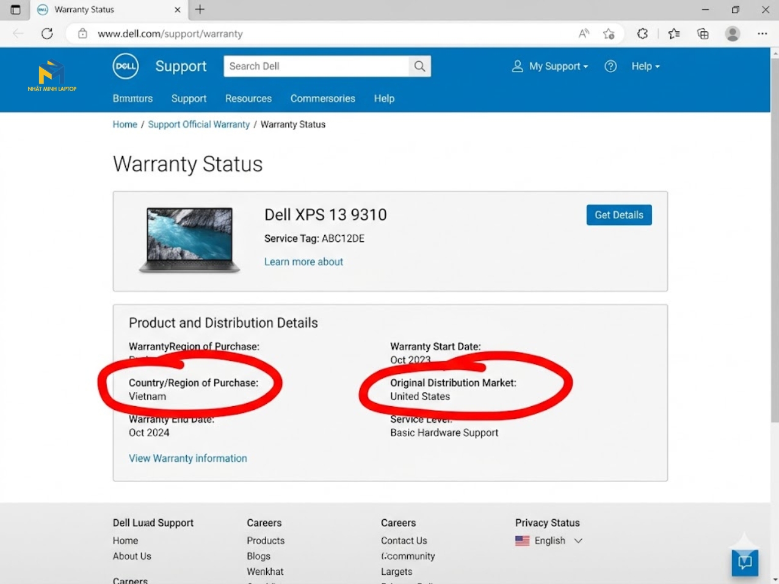The image size is (779, 584).
Task: Open the Resources nav menu item
Action: (248, 98)
